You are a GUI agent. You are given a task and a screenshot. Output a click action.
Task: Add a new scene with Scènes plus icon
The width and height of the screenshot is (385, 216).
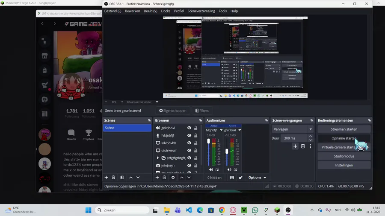106,177
